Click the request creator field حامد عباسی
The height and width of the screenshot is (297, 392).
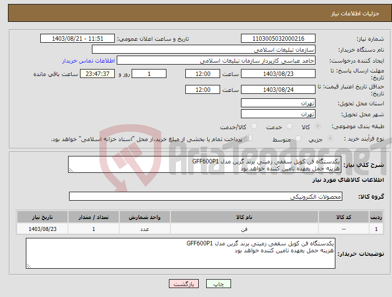click(x=216, y=60)
